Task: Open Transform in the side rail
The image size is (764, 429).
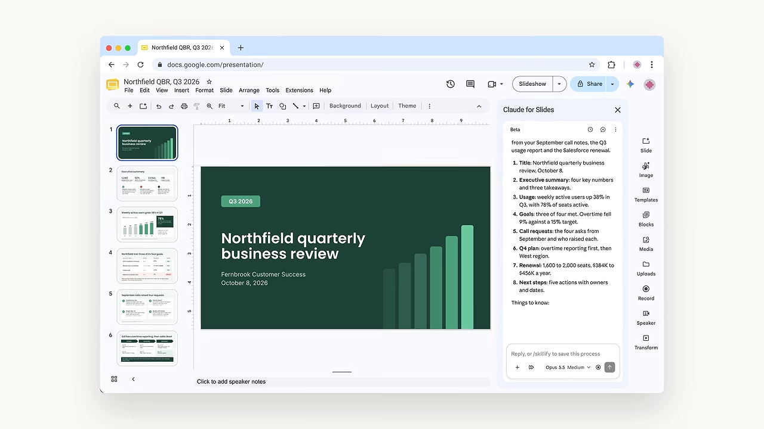Action: coord(646,342)
